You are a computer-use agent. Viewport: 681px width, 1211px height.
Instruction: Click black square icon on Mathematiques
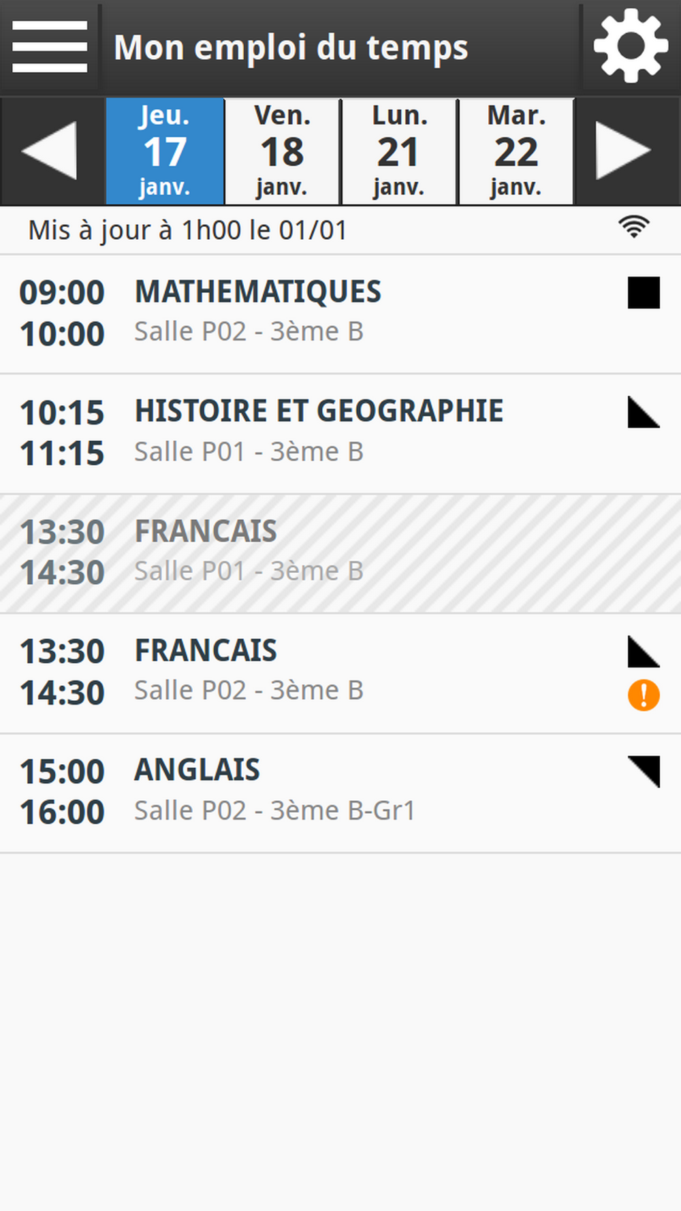click(x=644, y=293)
